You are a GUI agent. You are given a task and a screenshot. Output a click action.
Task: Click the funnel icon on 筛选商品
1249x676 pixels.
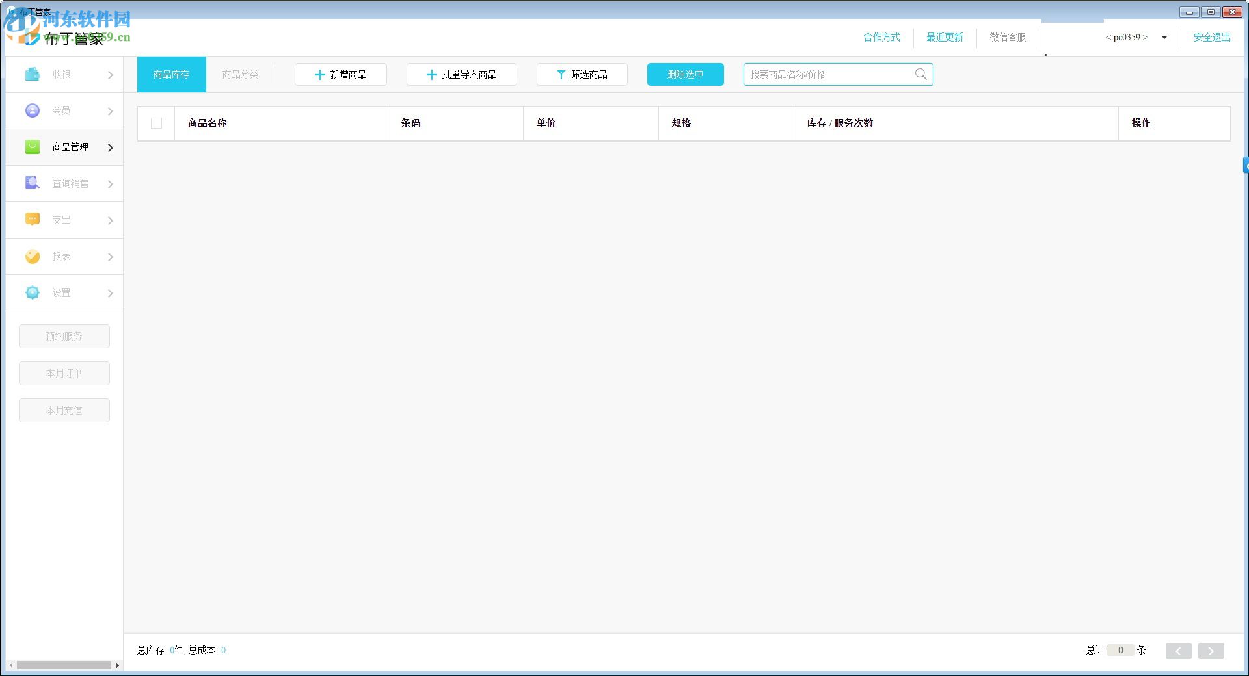561,75
